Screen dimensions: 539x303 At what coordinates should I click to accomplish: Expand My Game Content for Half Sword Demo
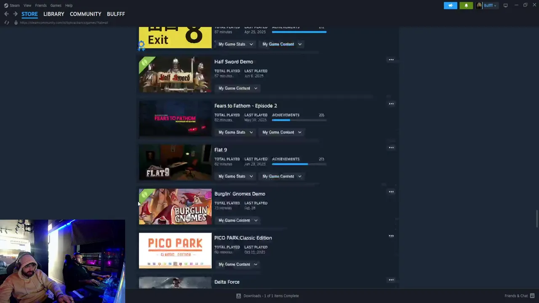pyautogui.click(x=237, y=88)
